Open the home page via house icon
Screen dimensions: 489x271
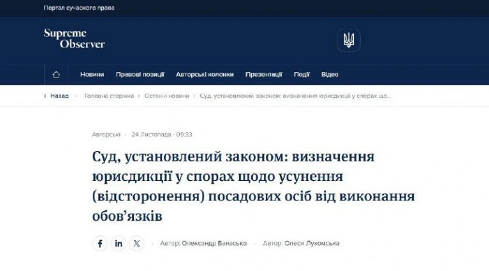[x=56, y=75]
